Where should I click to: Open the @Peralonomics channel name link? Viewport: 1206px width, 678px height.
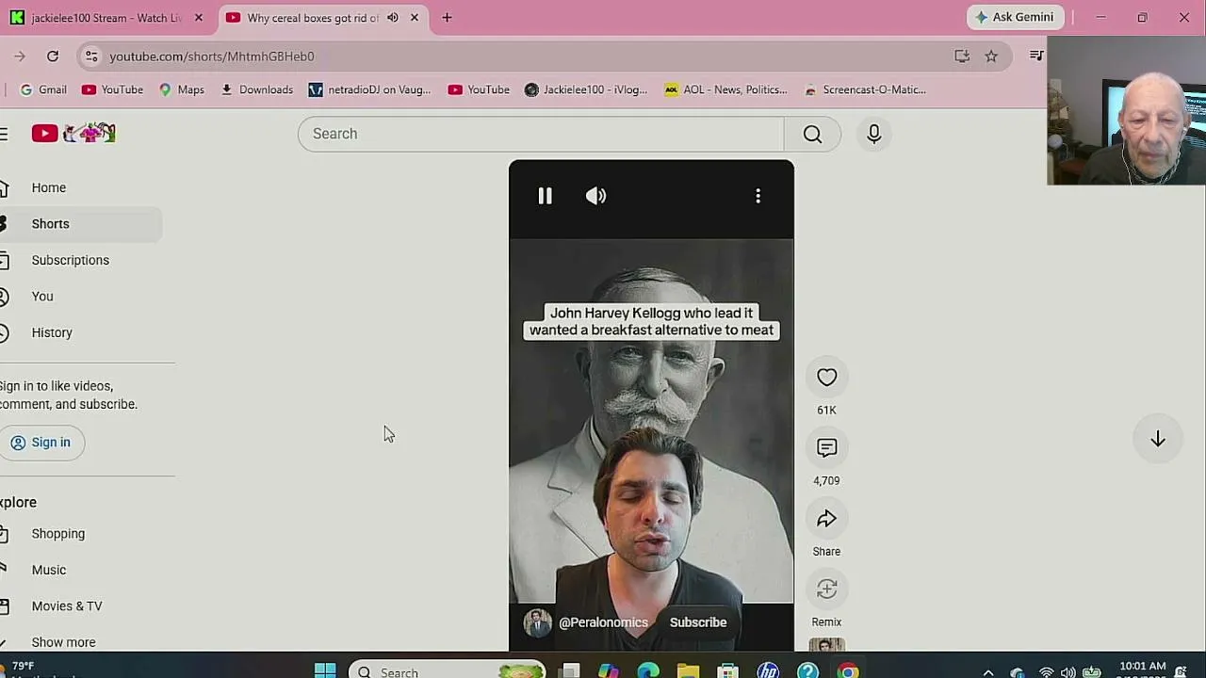tap(603, 622)
